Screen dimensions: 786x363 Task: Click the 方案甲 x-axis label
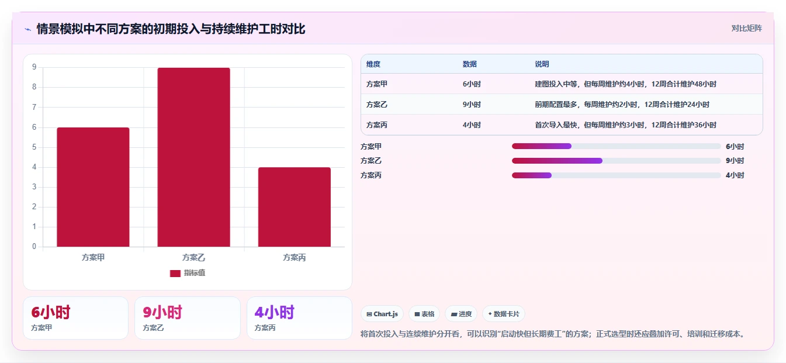(x=93, y=257)
